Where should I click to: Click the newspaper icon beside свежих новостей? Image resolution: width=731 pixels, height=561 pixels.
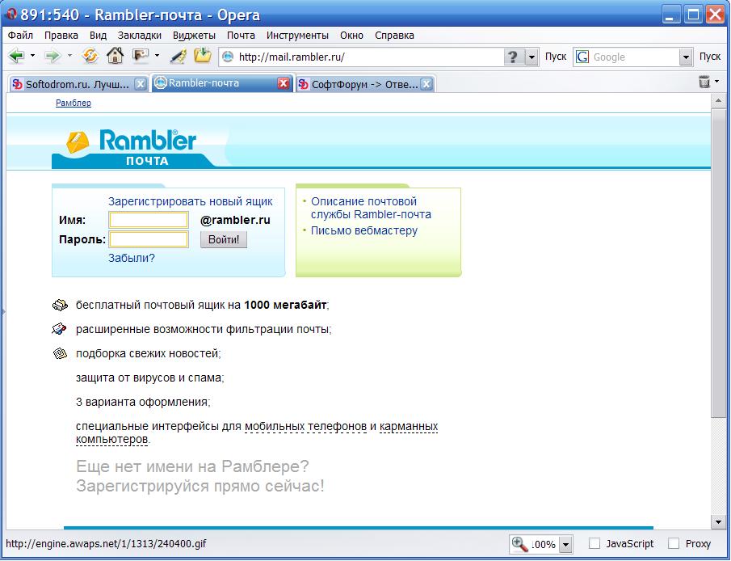coord(60,354)
